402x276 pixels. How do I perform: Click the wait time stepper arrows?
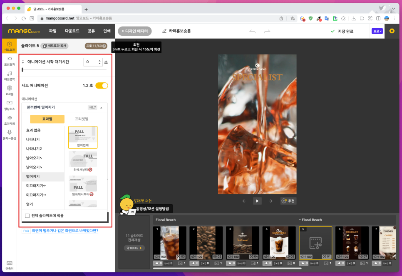(x=99, y=62)
